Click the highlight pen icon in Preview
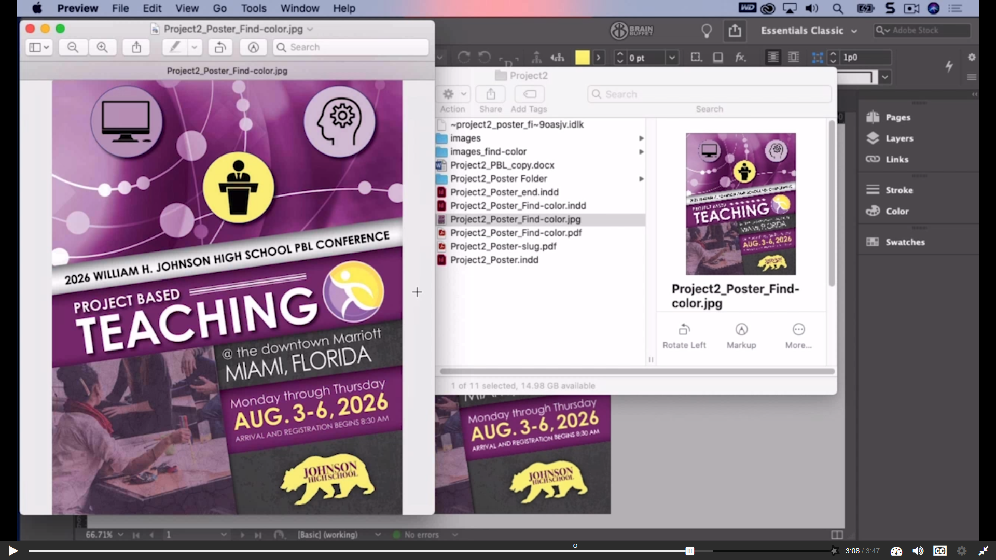The width and height of the screenshot is (996, 560). click(x=175, y=47)
